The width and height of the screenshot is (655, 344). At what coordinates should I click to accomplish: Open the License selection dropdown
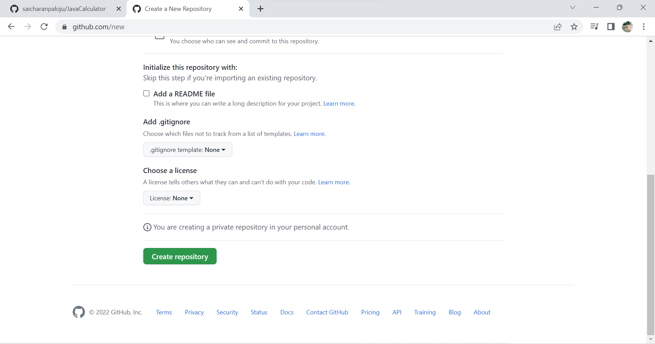pos(171,198)
